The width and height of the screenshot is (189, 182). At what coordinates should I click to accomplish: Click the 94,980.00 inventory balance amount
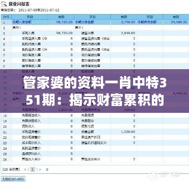click(179, 22)
